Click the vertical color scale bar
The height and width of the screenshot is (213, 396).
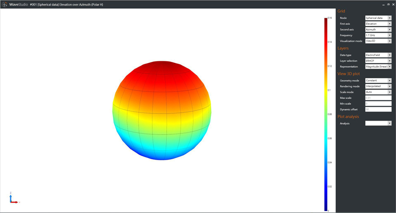tap(326, 114)
